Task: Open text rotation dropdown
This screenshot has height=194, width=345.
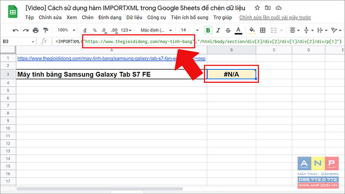Action: 336,30
